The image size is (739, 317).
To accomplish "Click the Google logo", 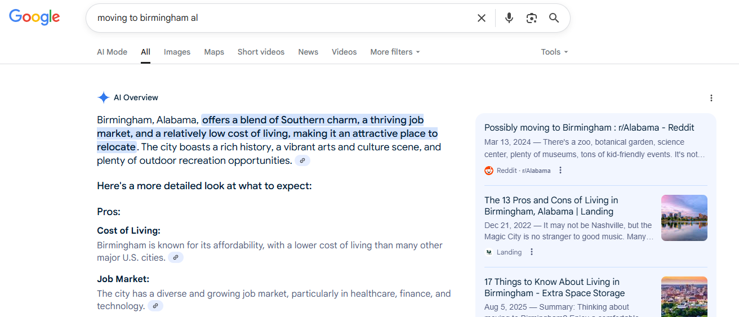I will pyautogui.click(x=34, y=17).
